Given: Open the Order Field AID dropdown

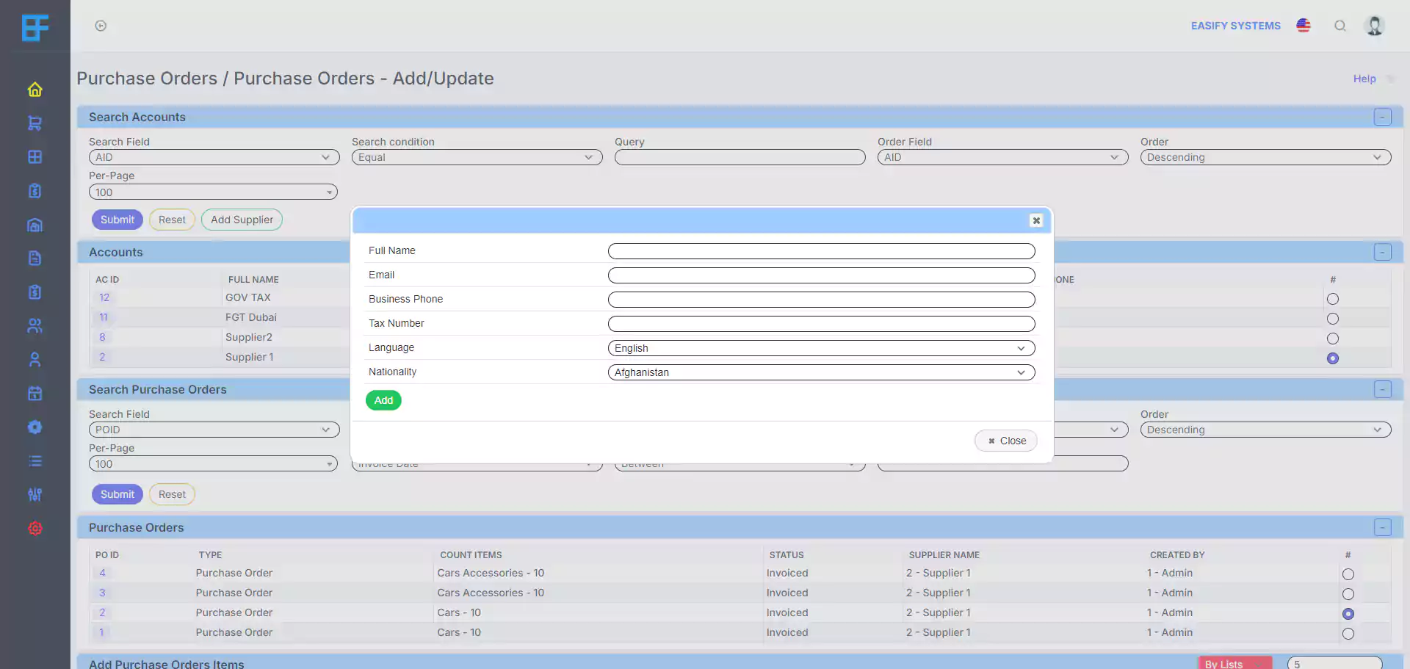Looking at the screenshot, I should click(1002, 157).
